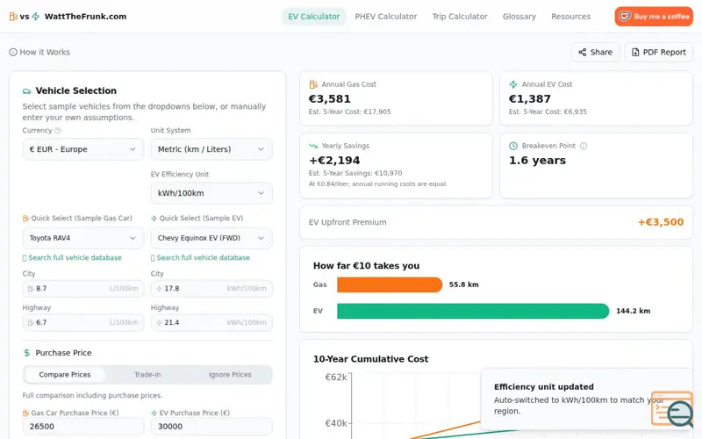Click the bolt icon on Annual EV Cost card
The width and height of the screenshot is (702, 439).
513,84
